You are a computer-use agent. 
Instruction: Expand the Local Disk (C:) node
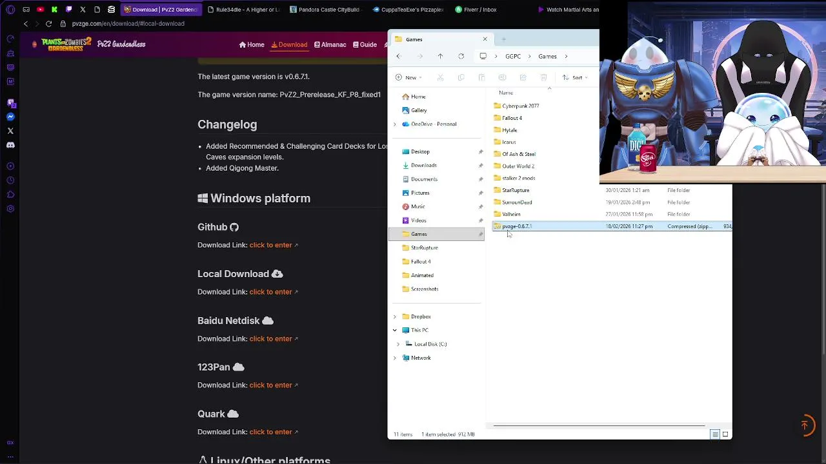[x=398, y=344]
